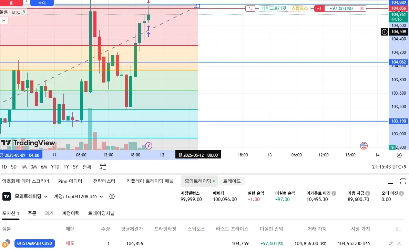Click the red Sell button at top left
This screenshot has width=409, height=251.
[x=11, y=3]
